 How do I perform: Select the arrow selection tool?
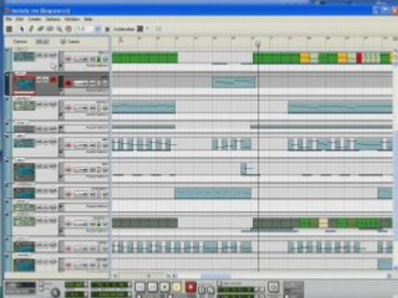point(22,29)
